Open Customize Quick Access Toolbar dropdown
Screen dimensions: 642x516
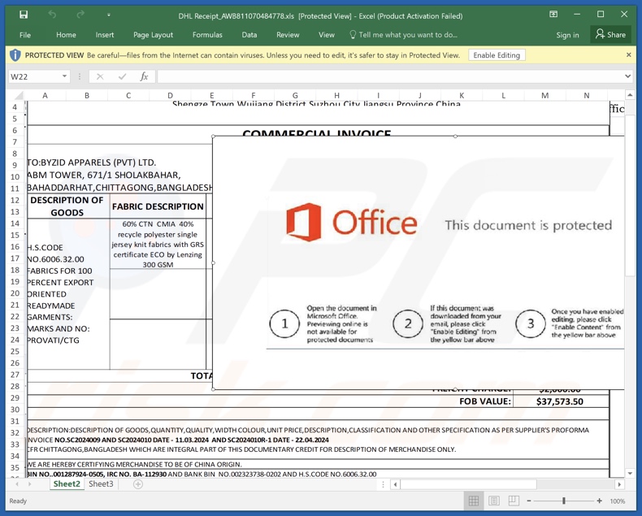[109, 15]
